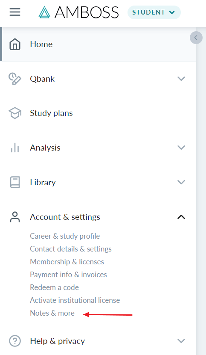Click the Study plans graduation cap icon
Screen dimensions: 206x355
coord(15,113)
